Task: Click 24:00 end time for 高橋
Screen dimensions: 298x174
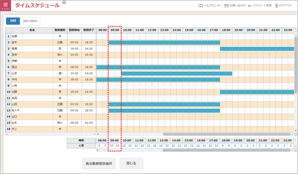Action: [89, 49]
